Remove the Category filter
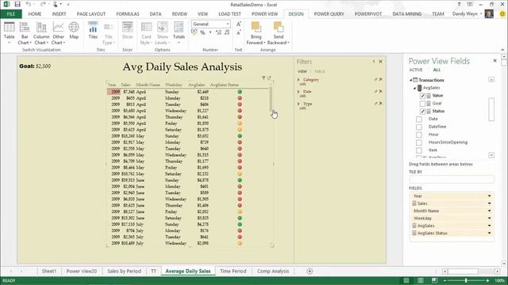 coord(381,79)
